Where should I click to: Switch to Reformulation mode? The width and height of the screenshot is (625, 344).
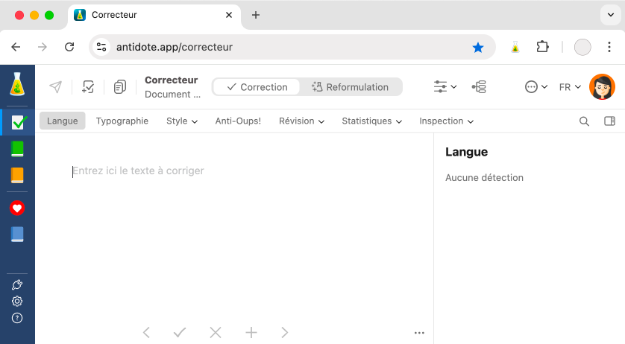click(x=351, y=87)
